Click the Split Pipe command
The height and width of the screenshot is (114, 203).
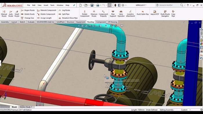64,14
